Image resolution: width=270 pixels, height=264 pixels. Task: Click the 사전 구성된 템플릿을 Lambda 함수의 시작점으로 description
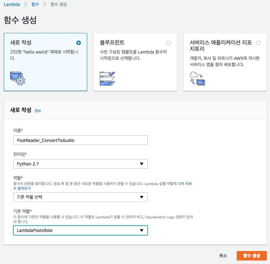[x=133, y=55]
